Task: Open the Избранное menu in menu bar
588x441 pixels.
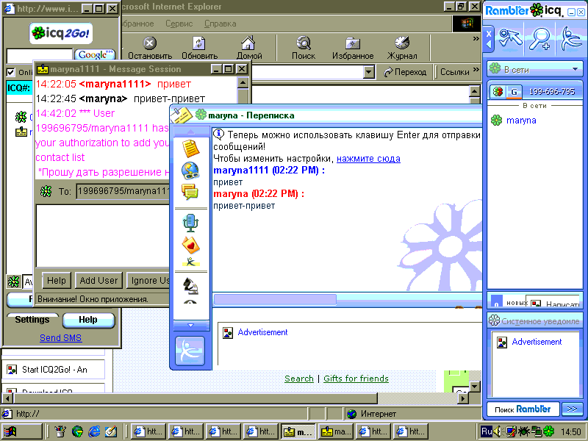Action: pos(137,24)
